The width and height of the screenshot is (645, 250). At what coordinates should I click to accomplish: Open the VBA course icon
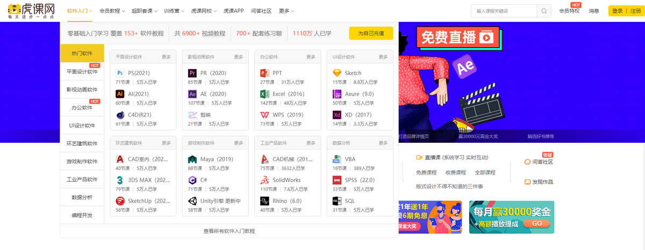click(336, 159)
